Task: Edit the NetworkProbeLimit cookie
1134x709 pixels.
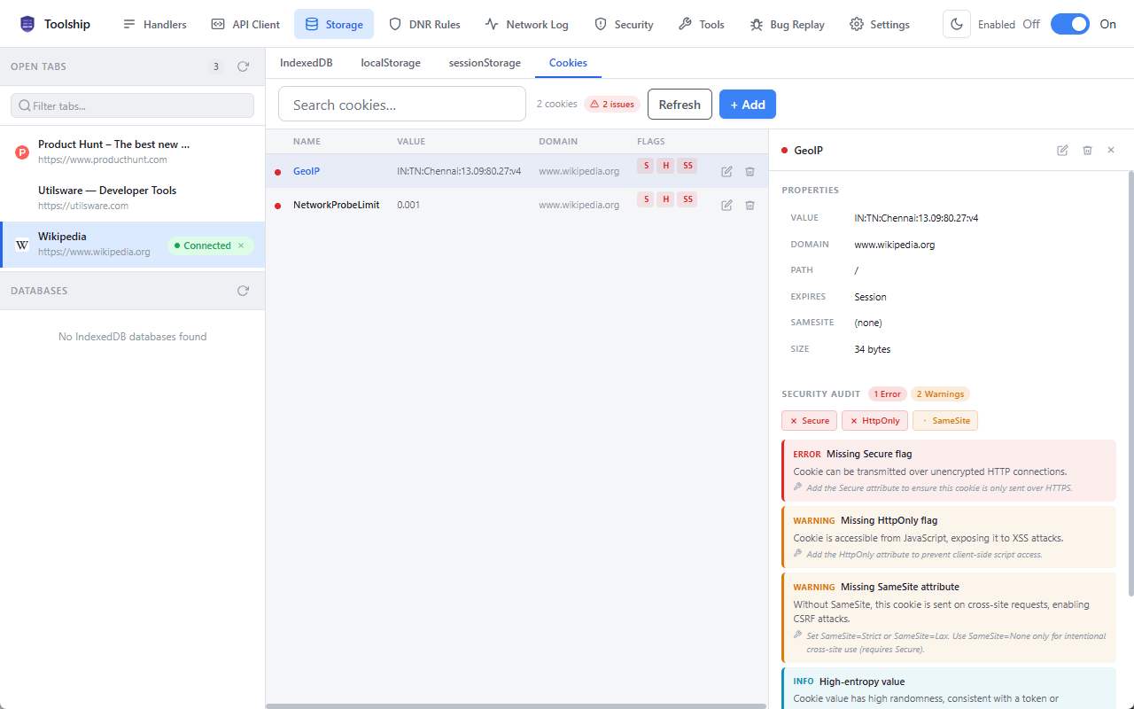Action: click(x=726, y=205)
